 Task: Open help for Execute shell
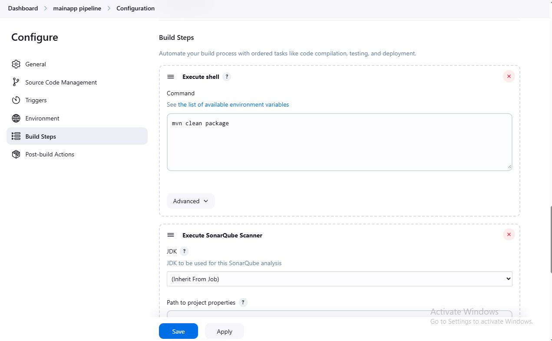(x=227, y=77)
